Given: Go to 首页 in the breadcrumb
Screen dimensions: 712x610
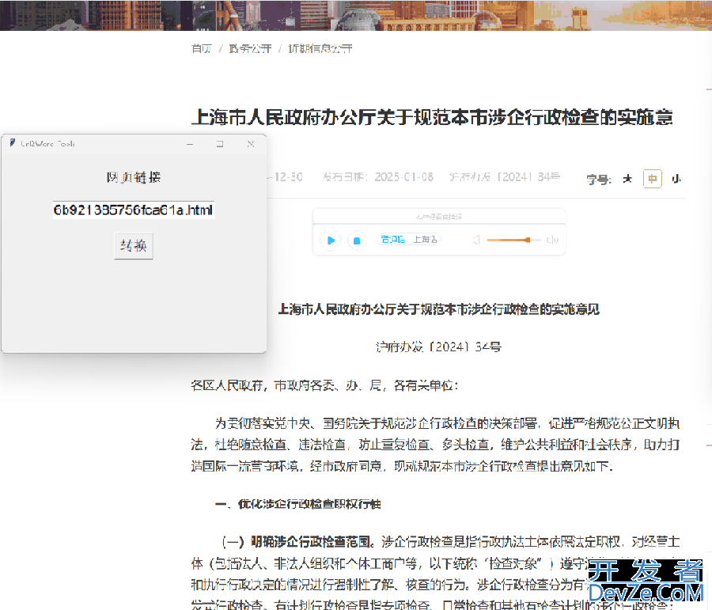Looking at the screenshot, I should tap(202, 49).
